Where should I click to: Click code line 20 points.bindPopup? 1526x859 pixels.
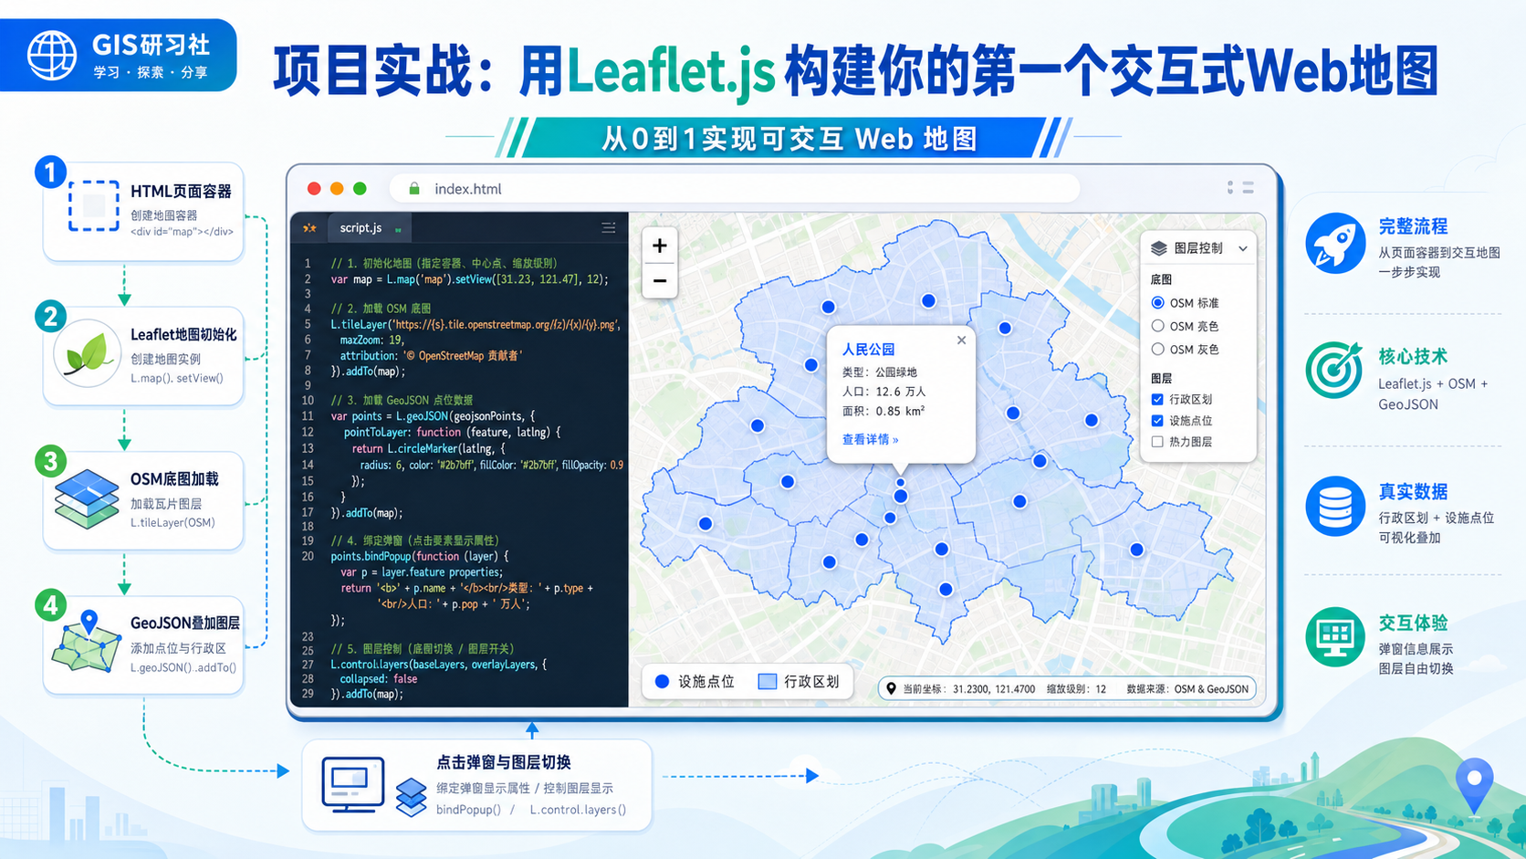[x=419, y=556]
